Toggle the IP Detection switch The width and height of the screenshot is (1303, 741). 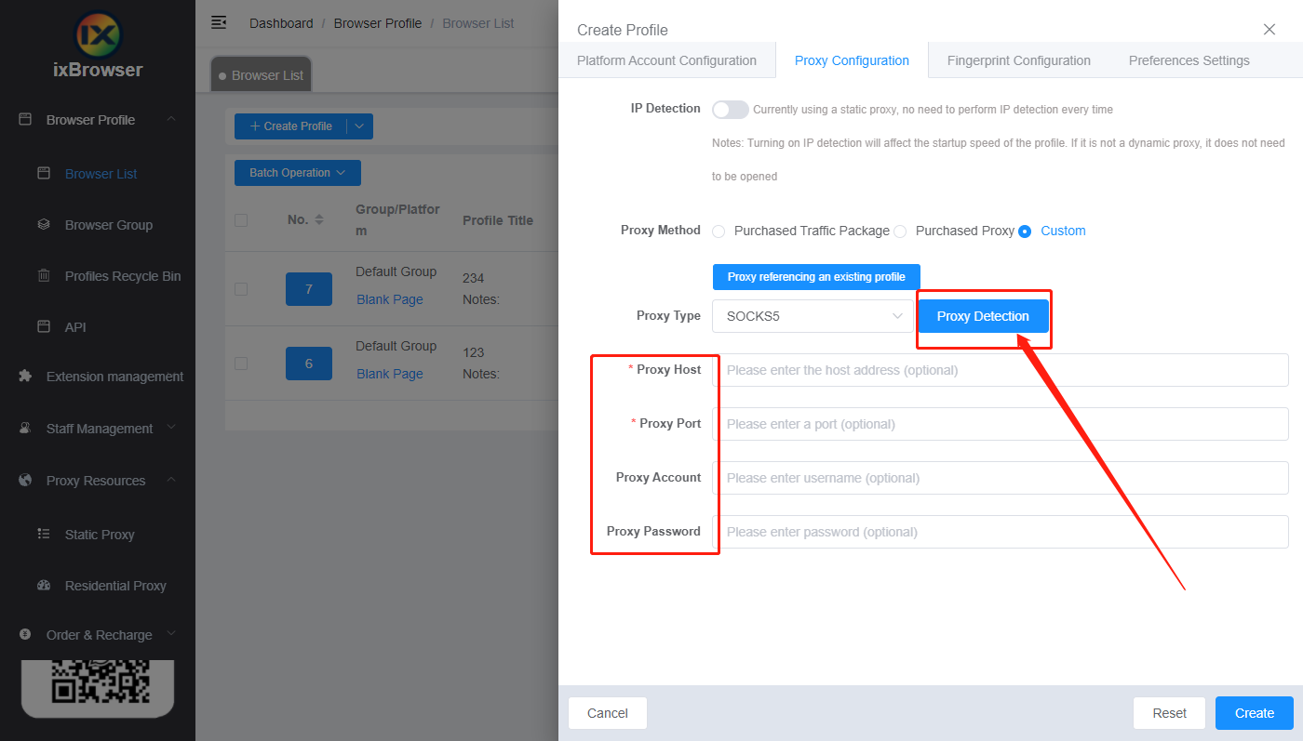pyautogui.click(x=730, y=109)
